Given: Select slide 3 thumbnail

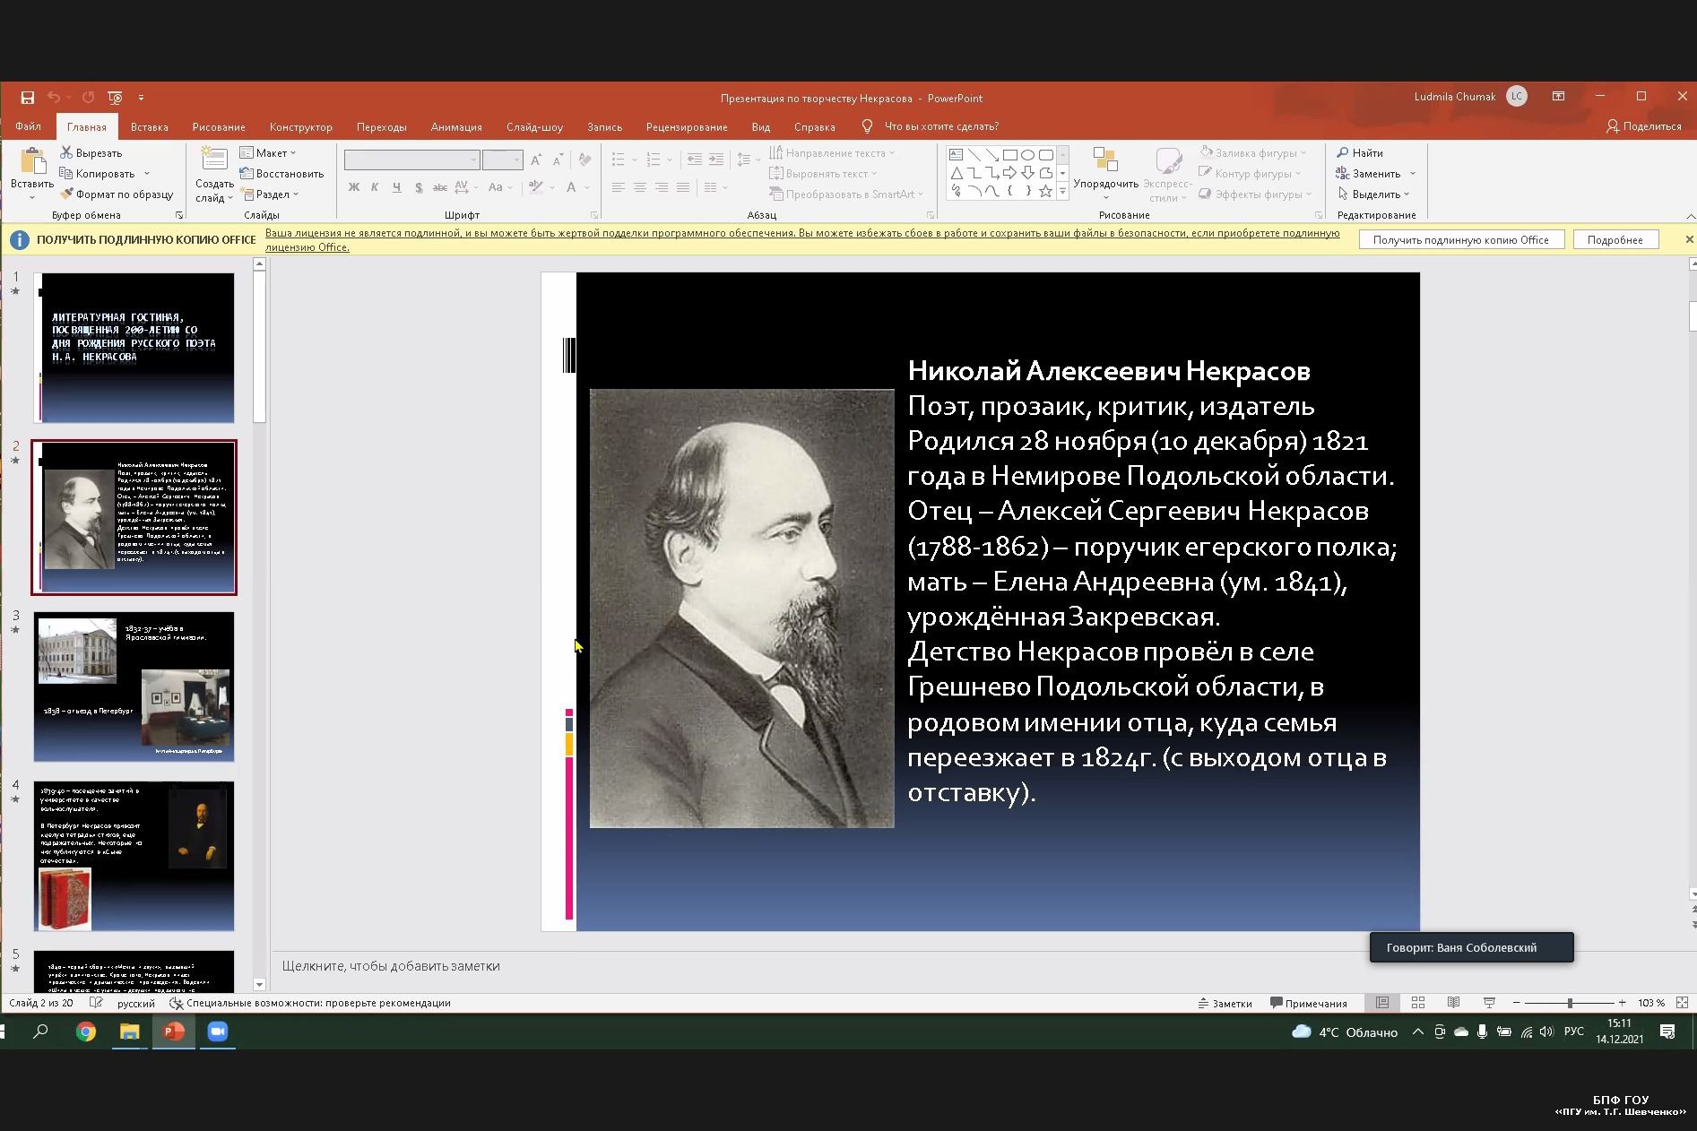Looking at the screenshot, I should 134,686.
